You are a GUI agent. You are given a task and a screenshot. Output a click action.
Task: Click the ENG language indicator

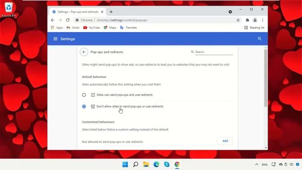[x=265, y=164]
